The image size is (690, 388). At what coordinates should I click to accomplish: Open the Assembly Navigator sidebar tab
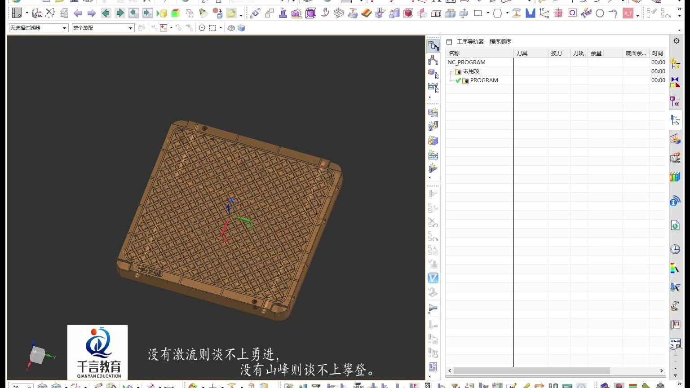(675, 64)
